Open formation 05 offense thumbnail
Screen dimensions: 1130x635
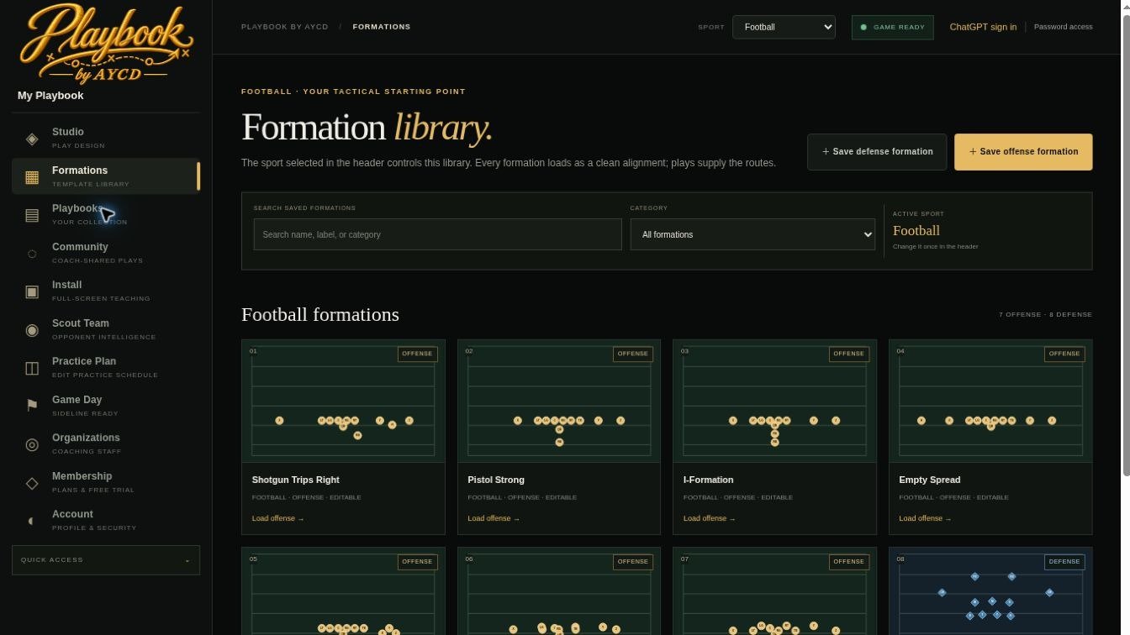343,591
